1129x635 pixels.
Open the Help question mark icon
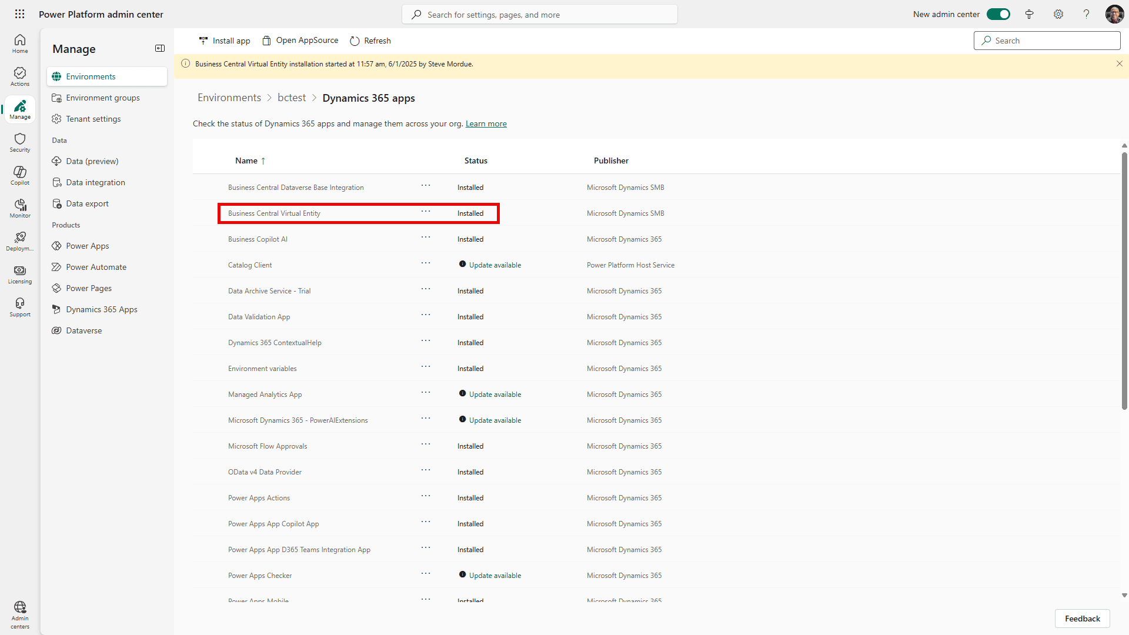(x=1086, y=14)
